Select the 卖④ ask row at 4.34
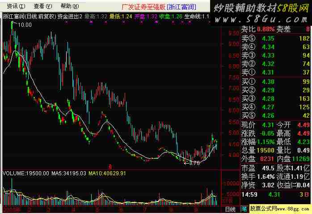The image size is (312, 214). click(x=276, y=47)
